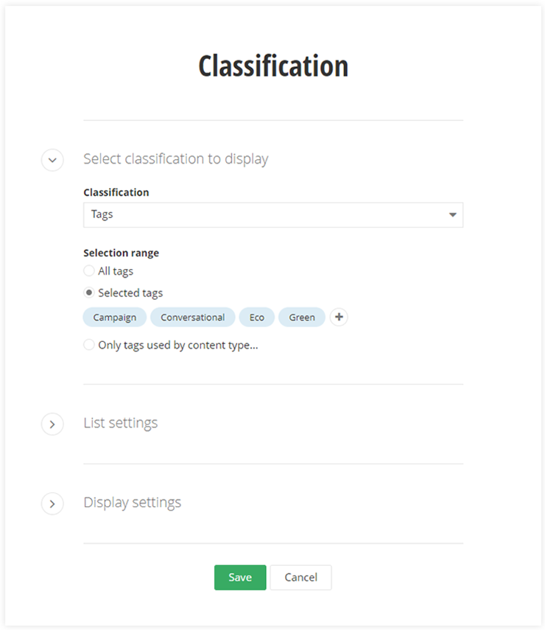
Task: Cancel the classification dialog
Action: click(x=300, y=578)
